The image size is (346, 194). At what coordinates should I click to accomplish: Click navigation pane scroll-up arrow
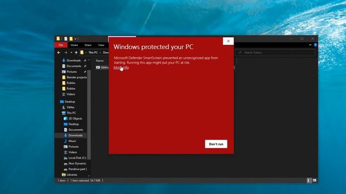(89, 60)
